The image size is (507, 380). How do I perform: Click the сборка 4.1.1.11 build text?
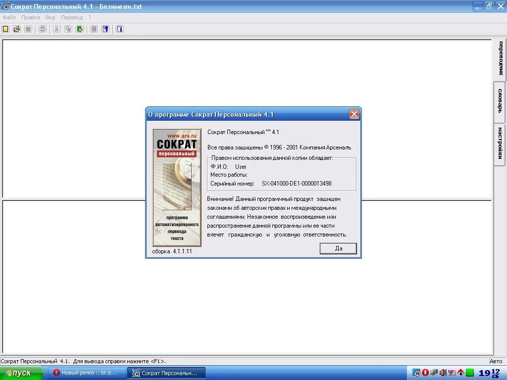[172, 251]
